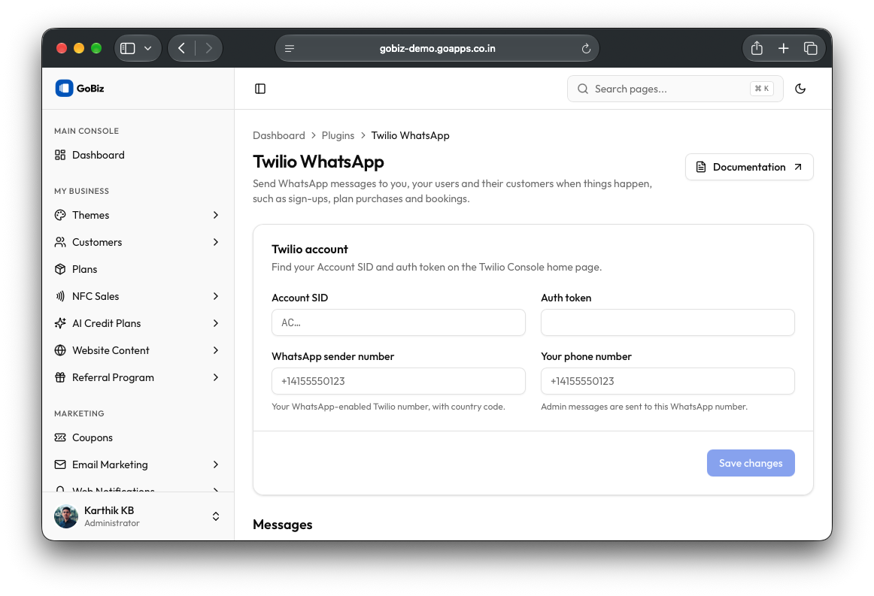Click the Website Content globe icon
Screen dimensions: 874x596
[x=60, y=350]
